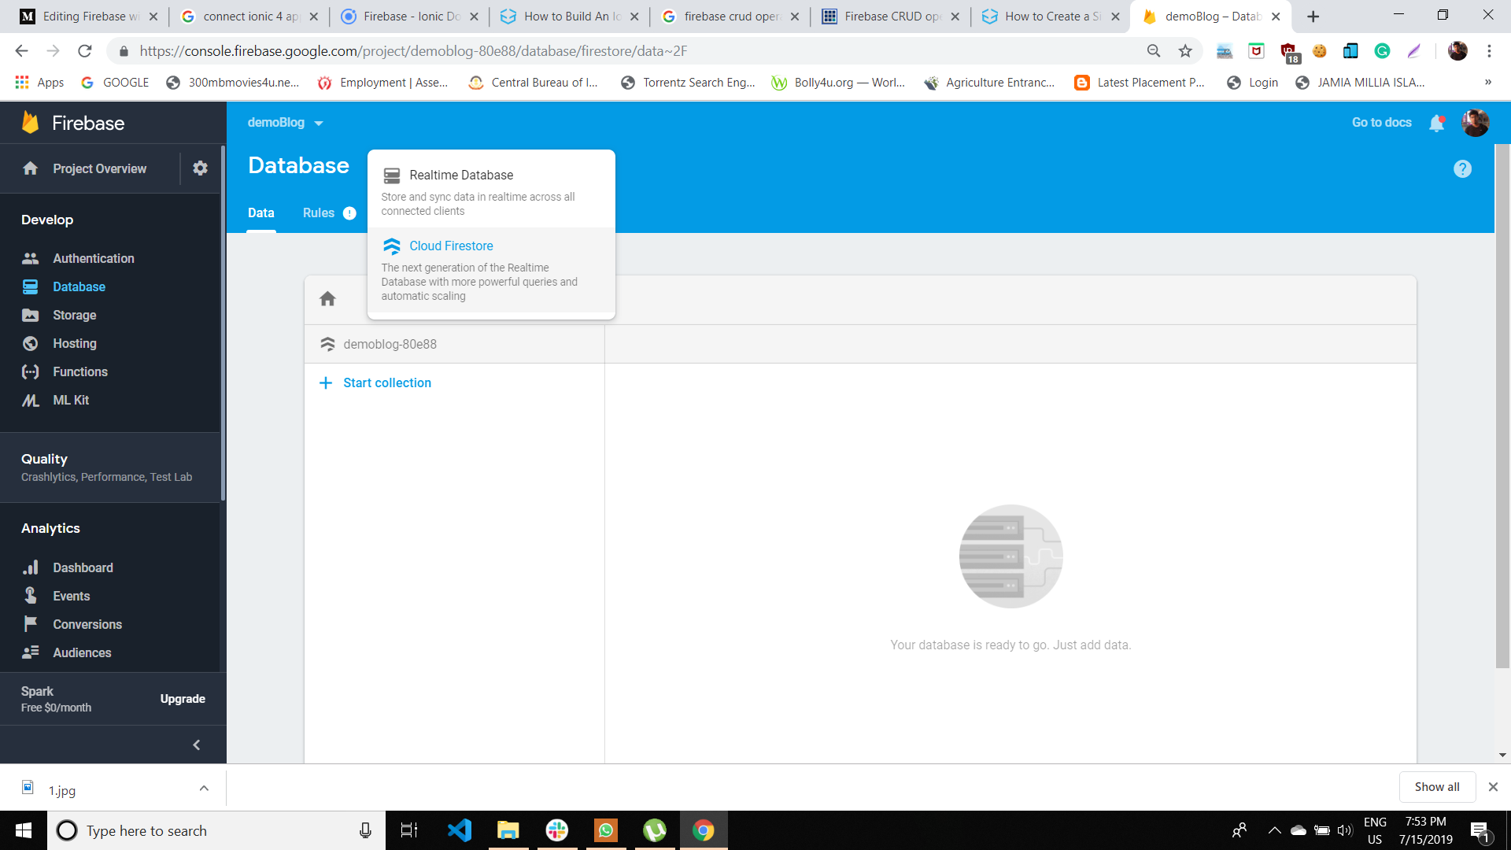Select the Data tab in Database
Viewport: 1511px width, 850px height.
[261, 213]
